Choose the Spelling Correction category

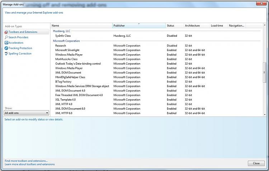point(20,54)
